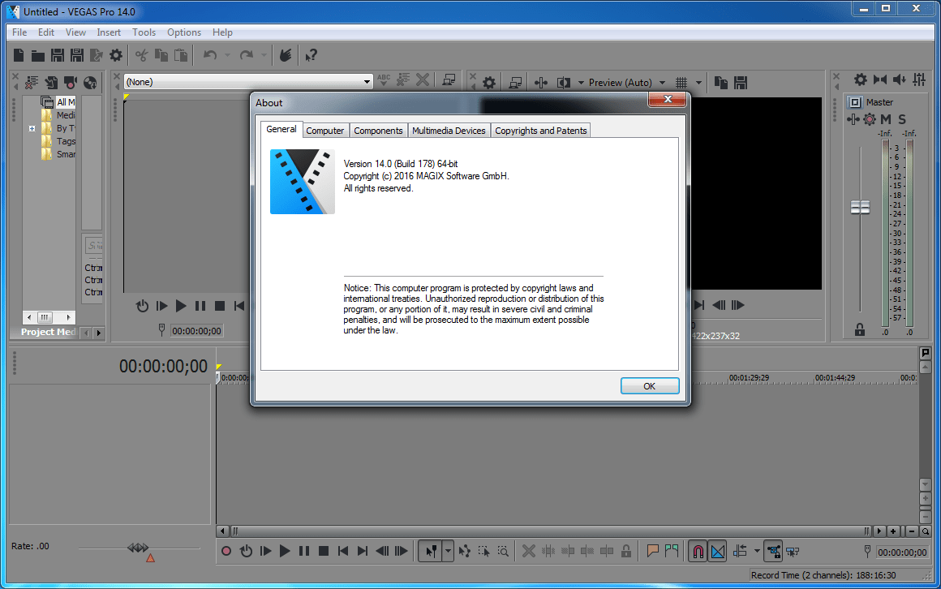Open Undo history dropdown arrow
The image size is (941, 589).
pos(227,55)
